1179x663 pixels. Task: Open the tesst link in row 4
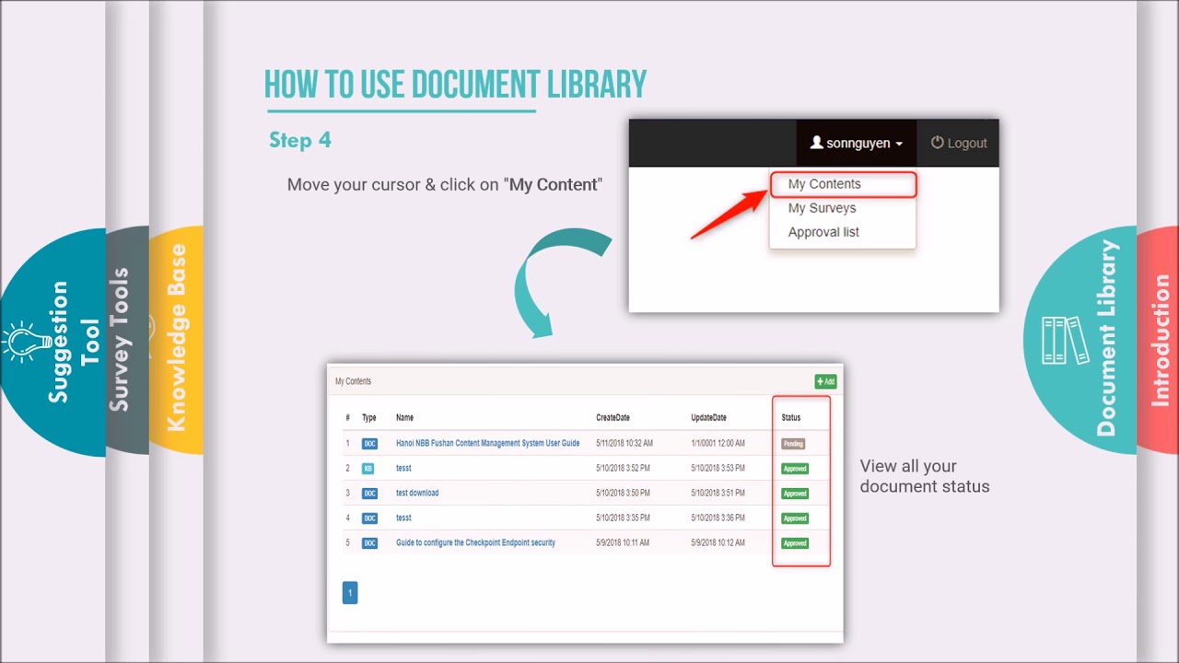pyautogui.click(x=403, y=518)
